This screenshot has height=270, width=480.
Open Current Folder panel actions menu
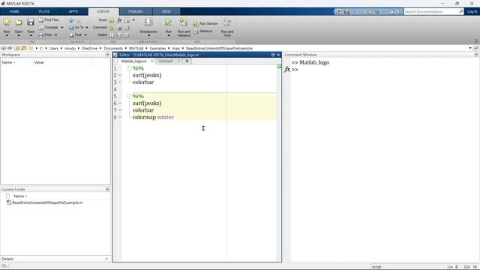[107, 190]
